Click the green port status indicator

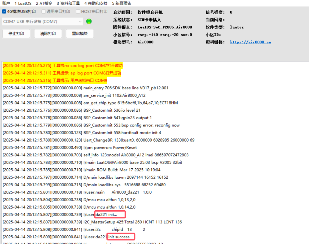(x=89, y=21)
